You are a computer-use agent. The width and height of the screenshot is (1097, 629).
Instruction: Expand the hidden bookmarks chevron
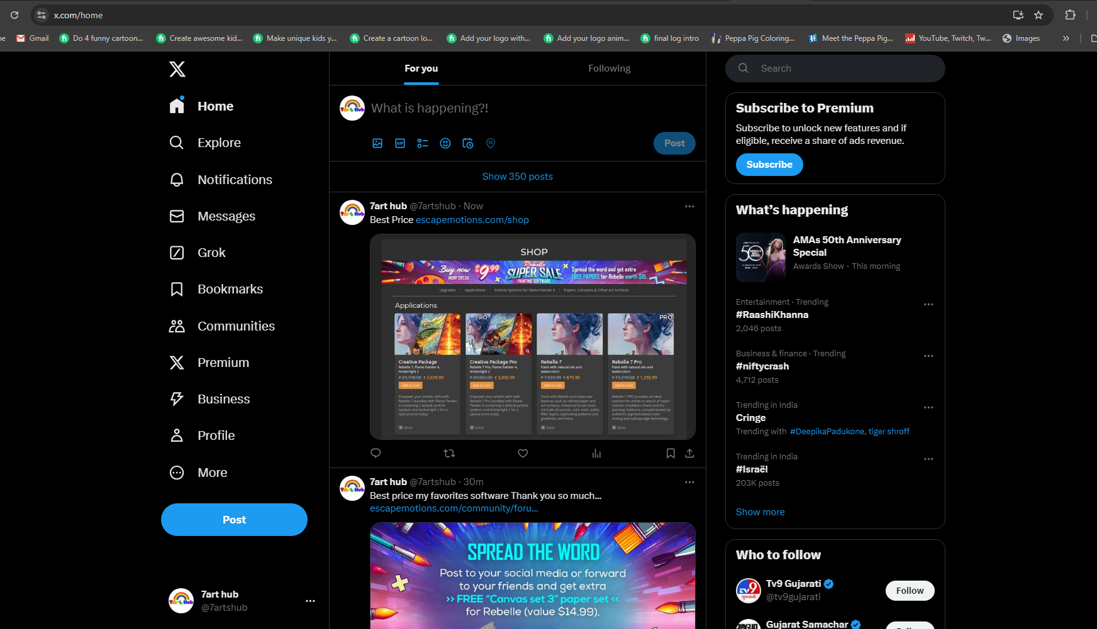click(x=1066, y=38)
